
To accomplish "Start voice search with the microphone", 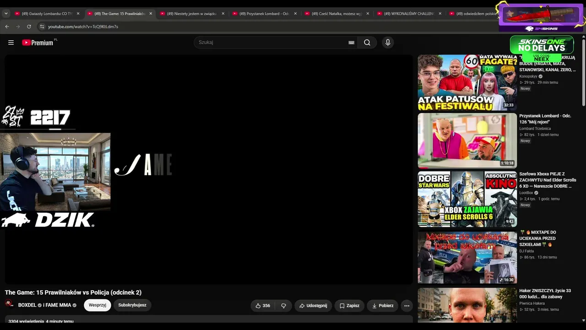I will 388,43.
